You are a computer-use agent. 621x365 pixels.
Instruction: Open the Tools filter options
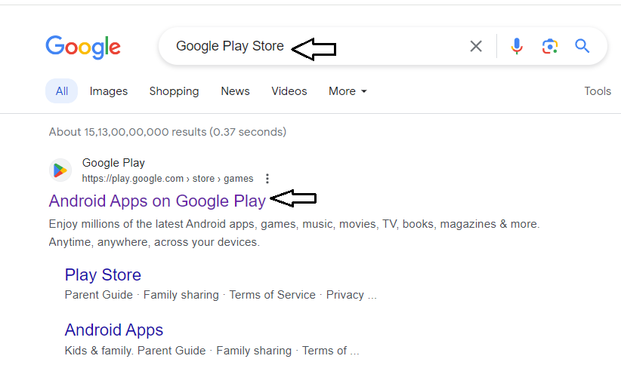coord(598,91)
